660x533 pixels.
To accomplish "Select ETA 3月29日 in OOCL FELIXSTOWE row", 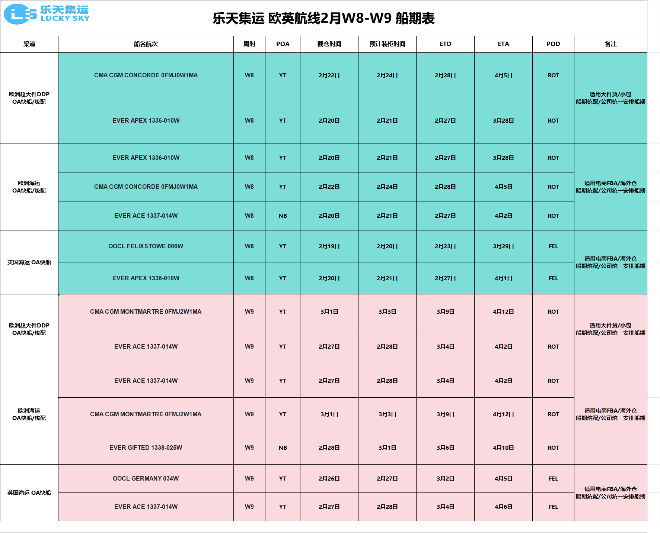I will (504, 246).
